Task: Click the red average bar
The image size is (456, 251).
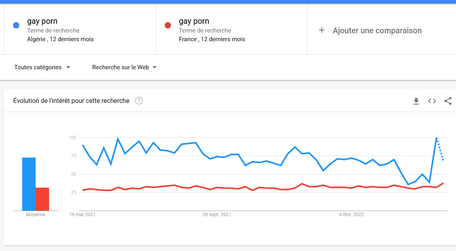Action: tap(42, 199)
